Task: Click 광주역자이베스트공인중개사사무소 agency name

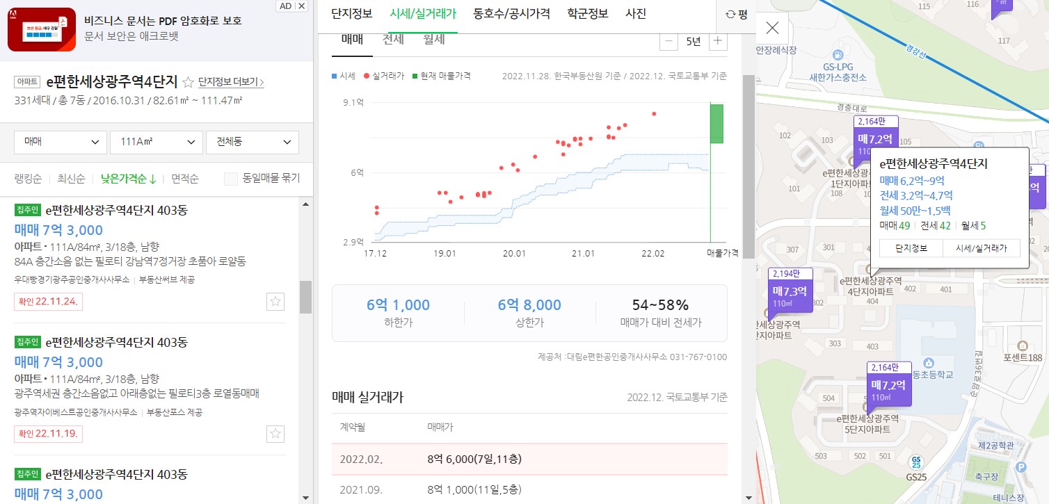Action: click(x=75, y=412)
